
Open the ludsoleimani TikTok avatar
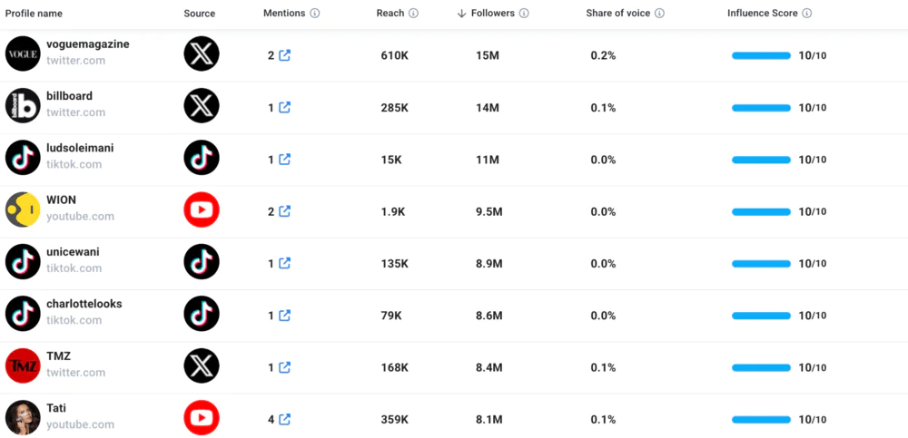23,158
